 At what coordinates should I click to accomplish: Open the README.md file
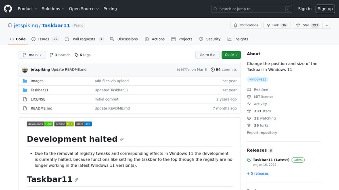pyautogui.click(x=41, y=108)
